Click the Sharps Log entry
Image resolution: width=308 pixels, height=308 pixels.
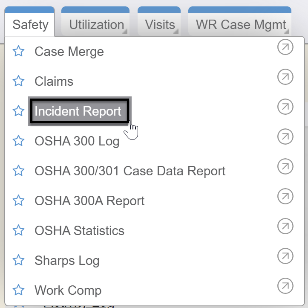click(67, 261)
